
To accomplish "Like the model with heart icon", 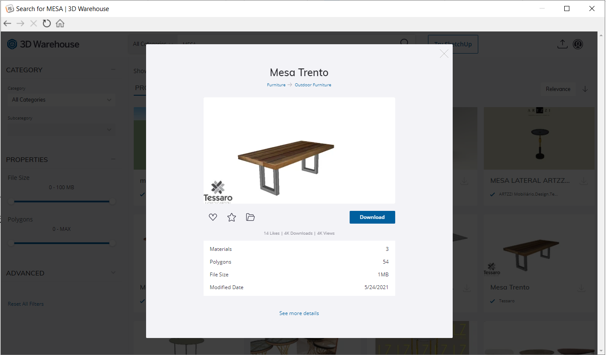I will click(x=213, y=217).
